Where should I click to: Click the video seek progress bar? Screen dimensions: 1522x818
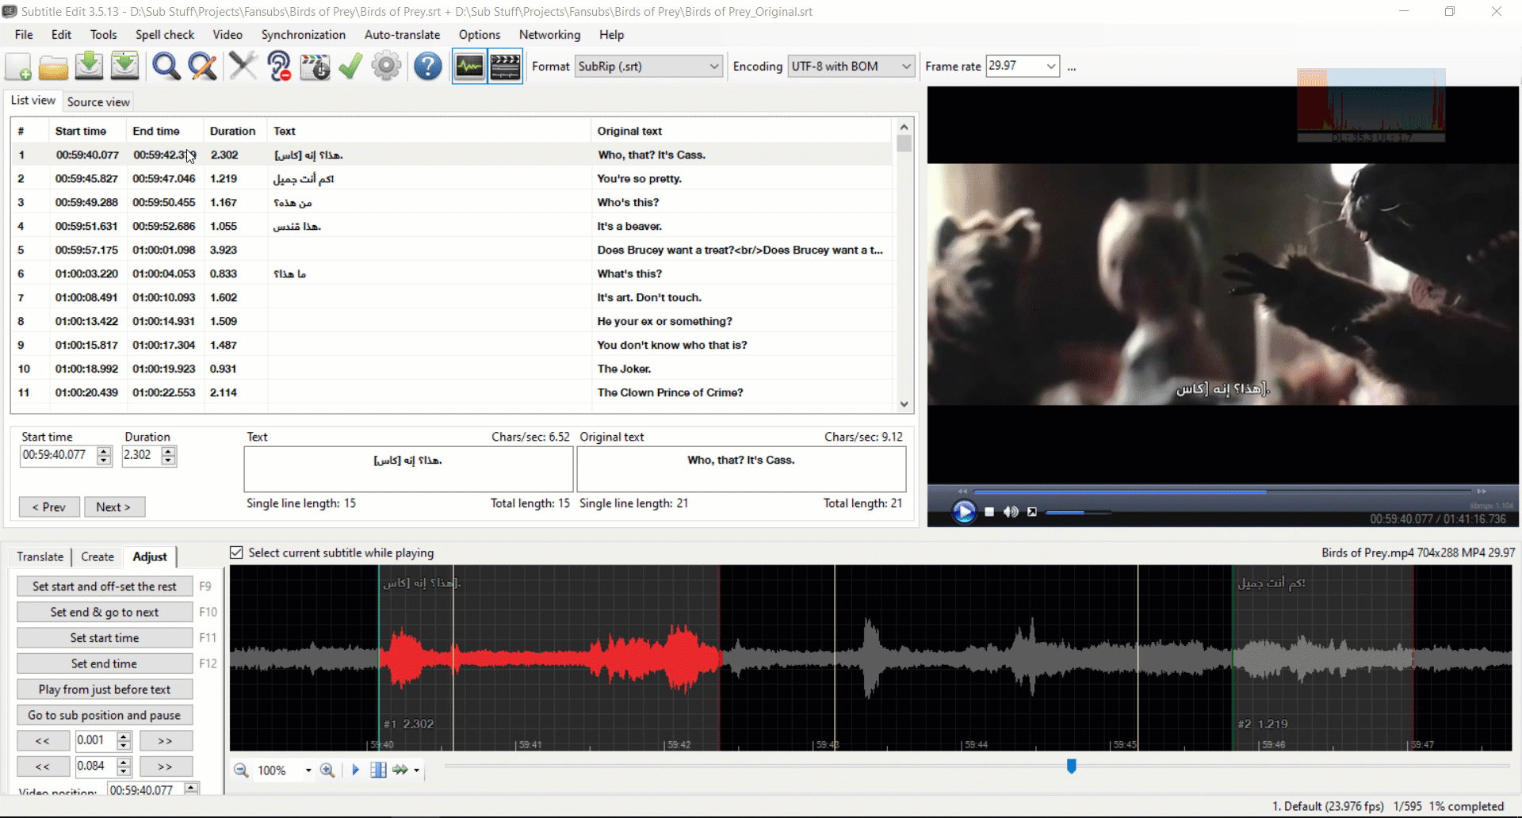(x=1222, y=491)
